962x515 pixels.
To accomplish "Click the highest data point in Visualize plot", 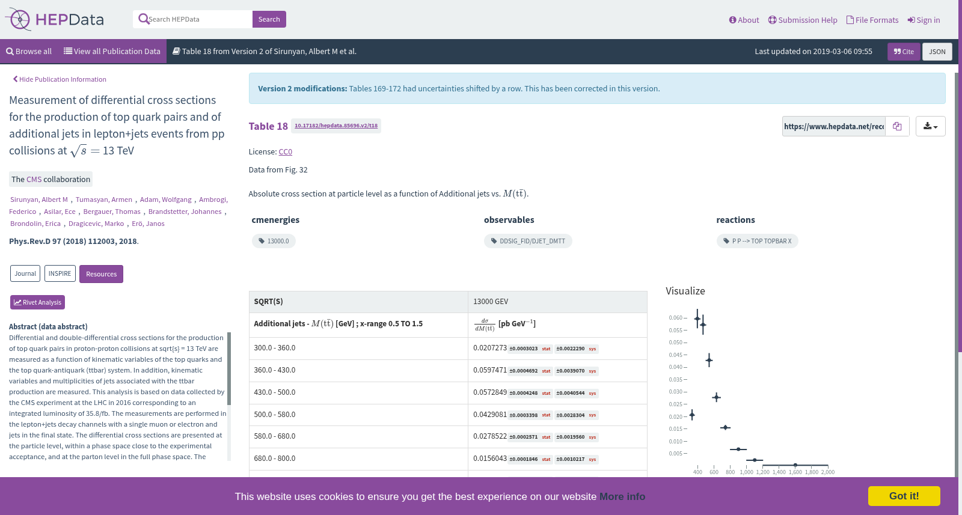I will (x=697, y=318).
